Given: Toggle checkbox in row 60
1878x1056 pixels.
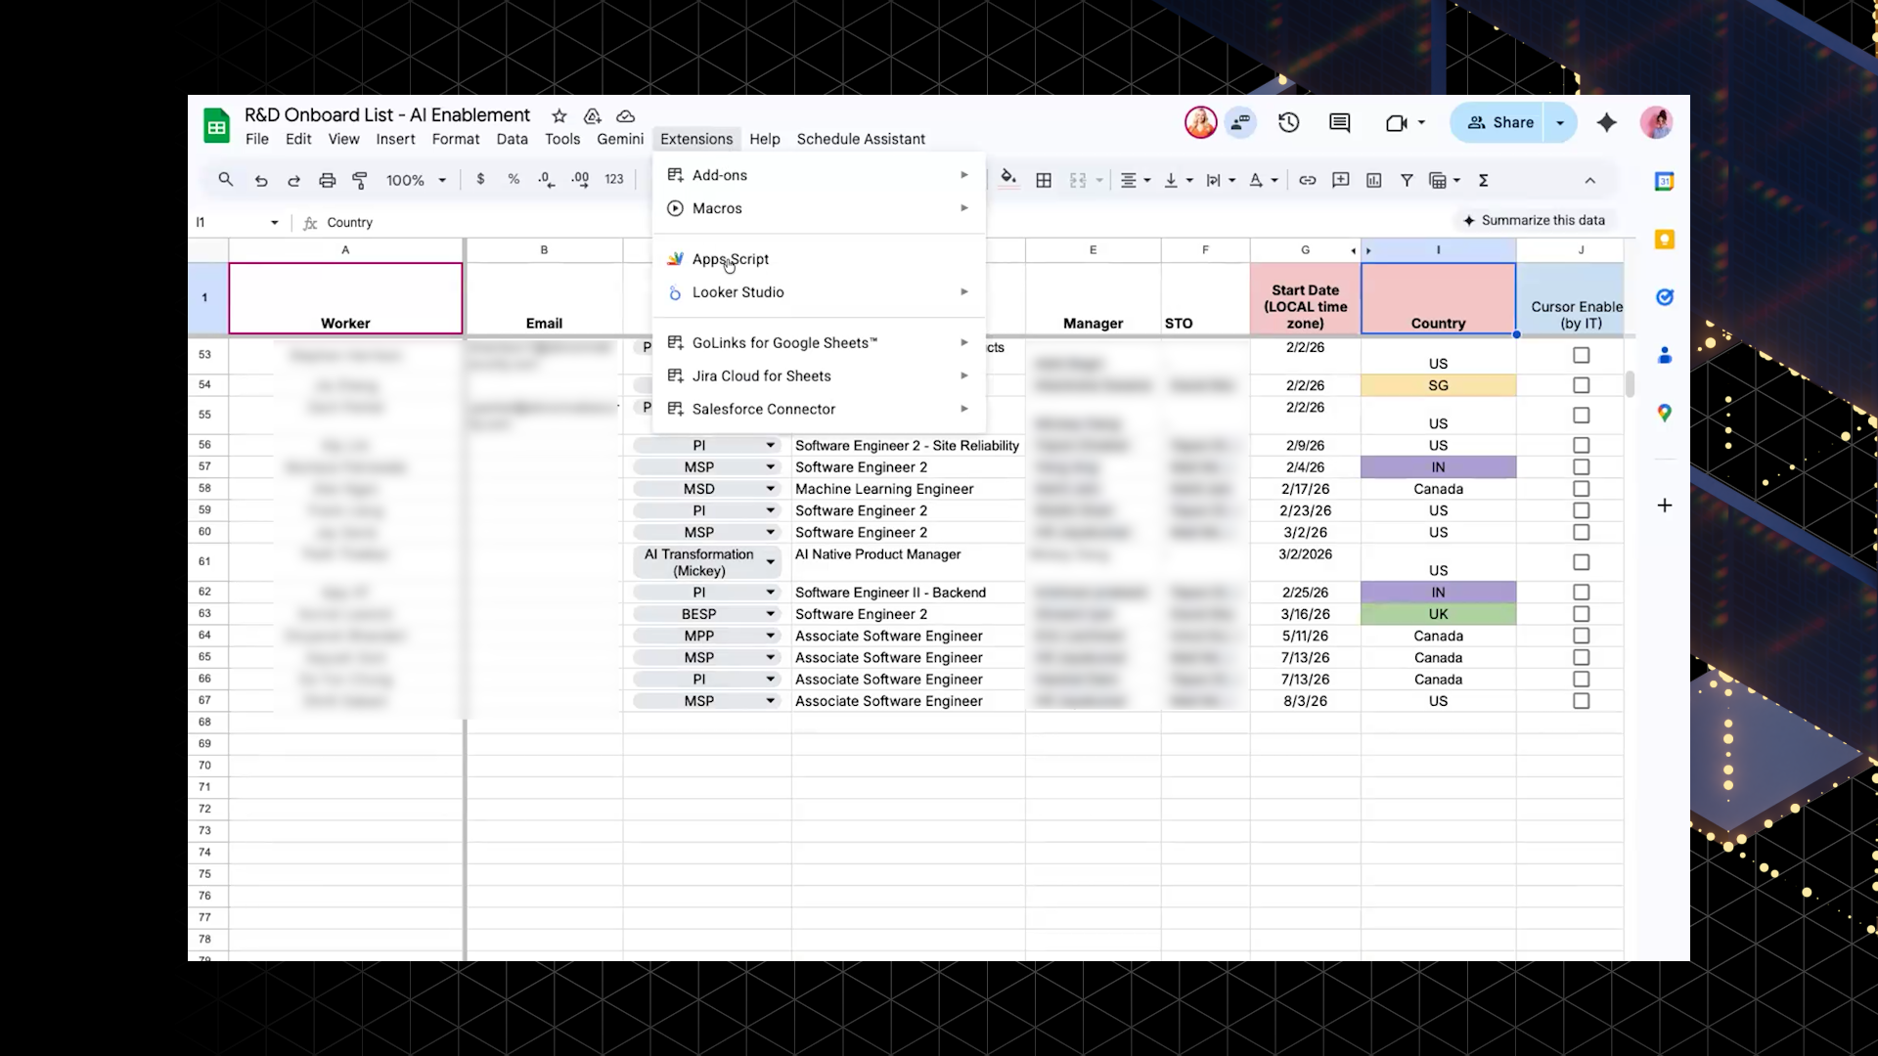Looking at the screenshot, I should 1581,532.
